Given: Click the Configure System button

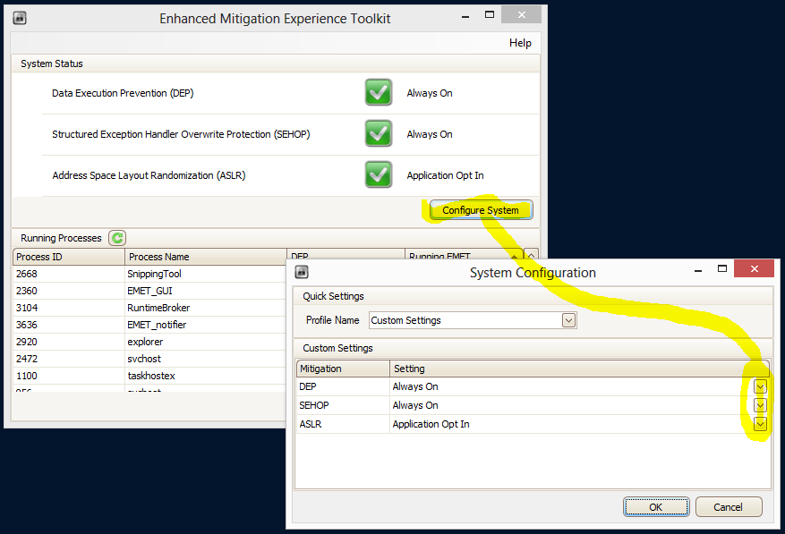Looking at the screenshot, I should 481,210.
